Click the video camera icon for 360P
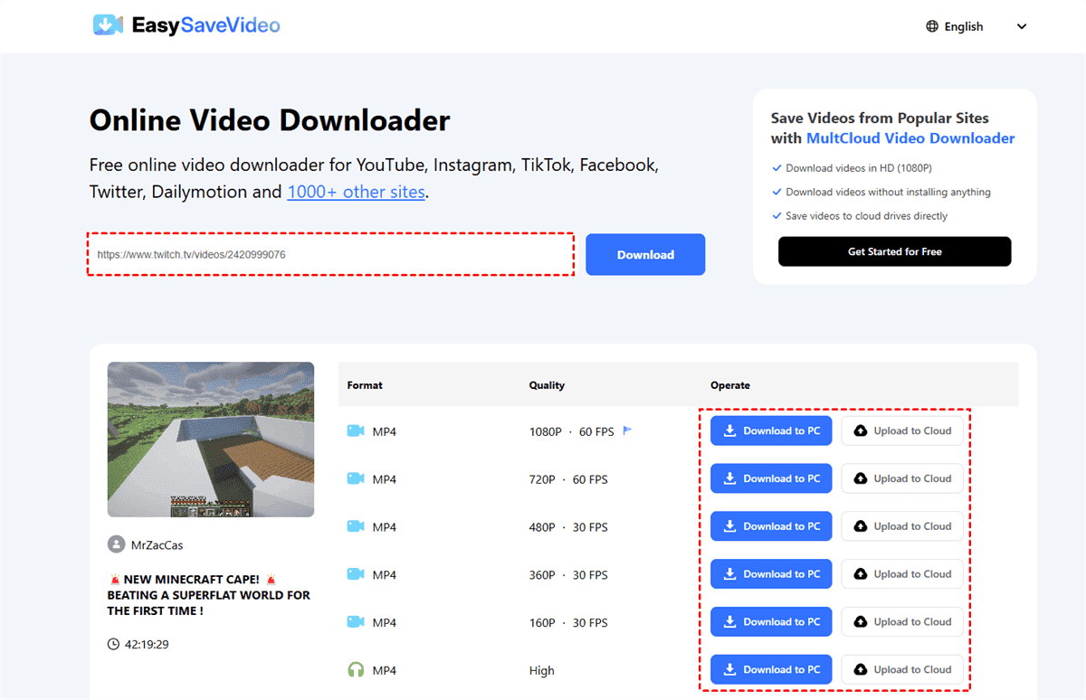Screen dimensions: 1086x700 pos(356,575)
